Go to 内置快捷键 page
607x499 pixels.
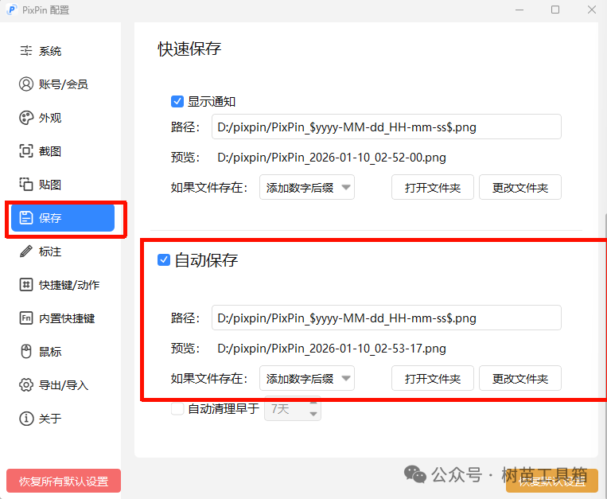coord(63,318)
